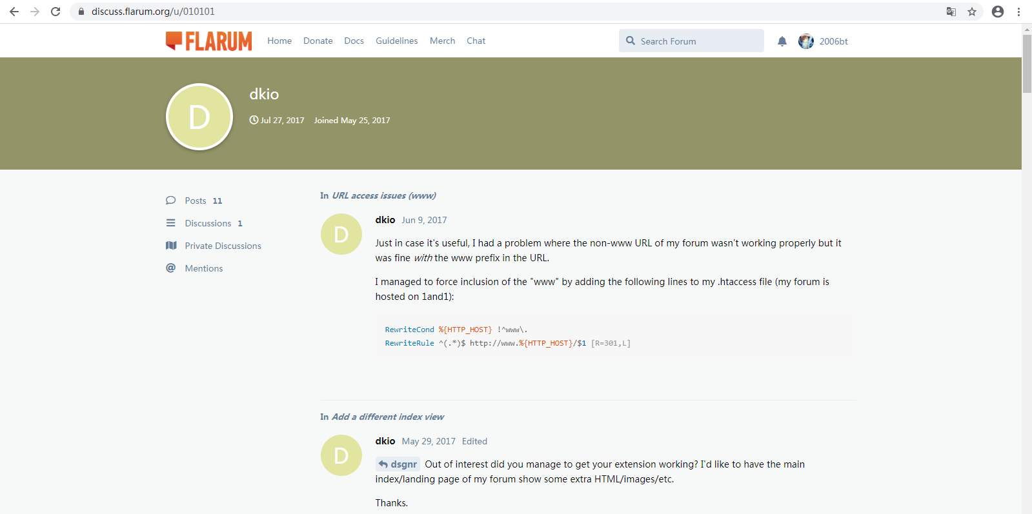Open 'Add a different index view' discussion
This screenshot has height=514, width=1032.
click(388, 417)
